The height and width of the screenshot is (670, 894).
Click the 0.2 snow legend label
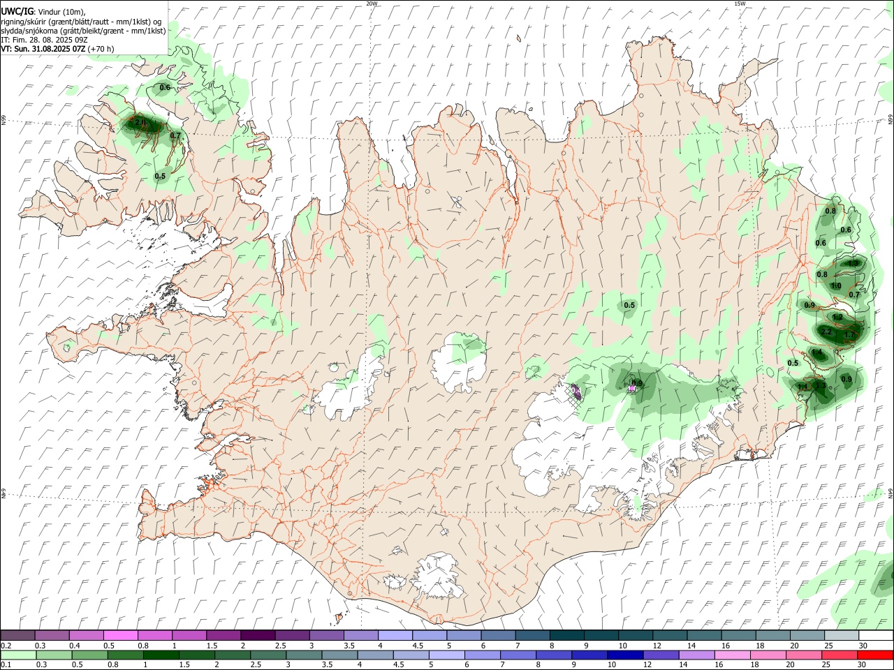click(x=6, y=646)
